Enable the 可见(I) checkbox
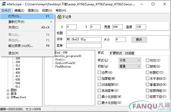The image size is (171, 112). [x=147, y=60]
